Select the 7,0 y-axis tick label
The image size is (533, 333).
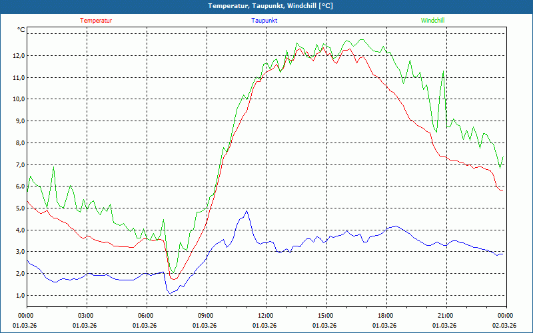[x=19, y=165]
